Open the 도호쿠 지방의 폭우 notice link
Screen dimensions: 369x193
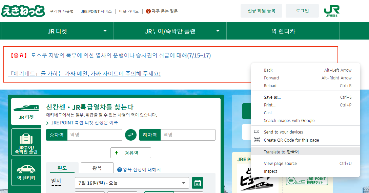[120, 55]
